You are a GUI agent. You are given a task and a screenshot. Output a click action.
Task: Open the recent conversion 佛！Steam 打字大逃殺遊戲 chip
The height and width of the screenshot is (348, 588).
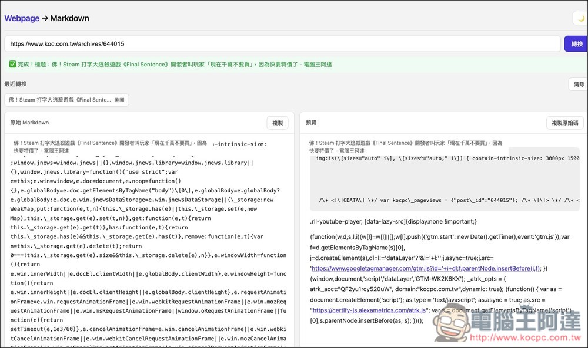point(66,100)
